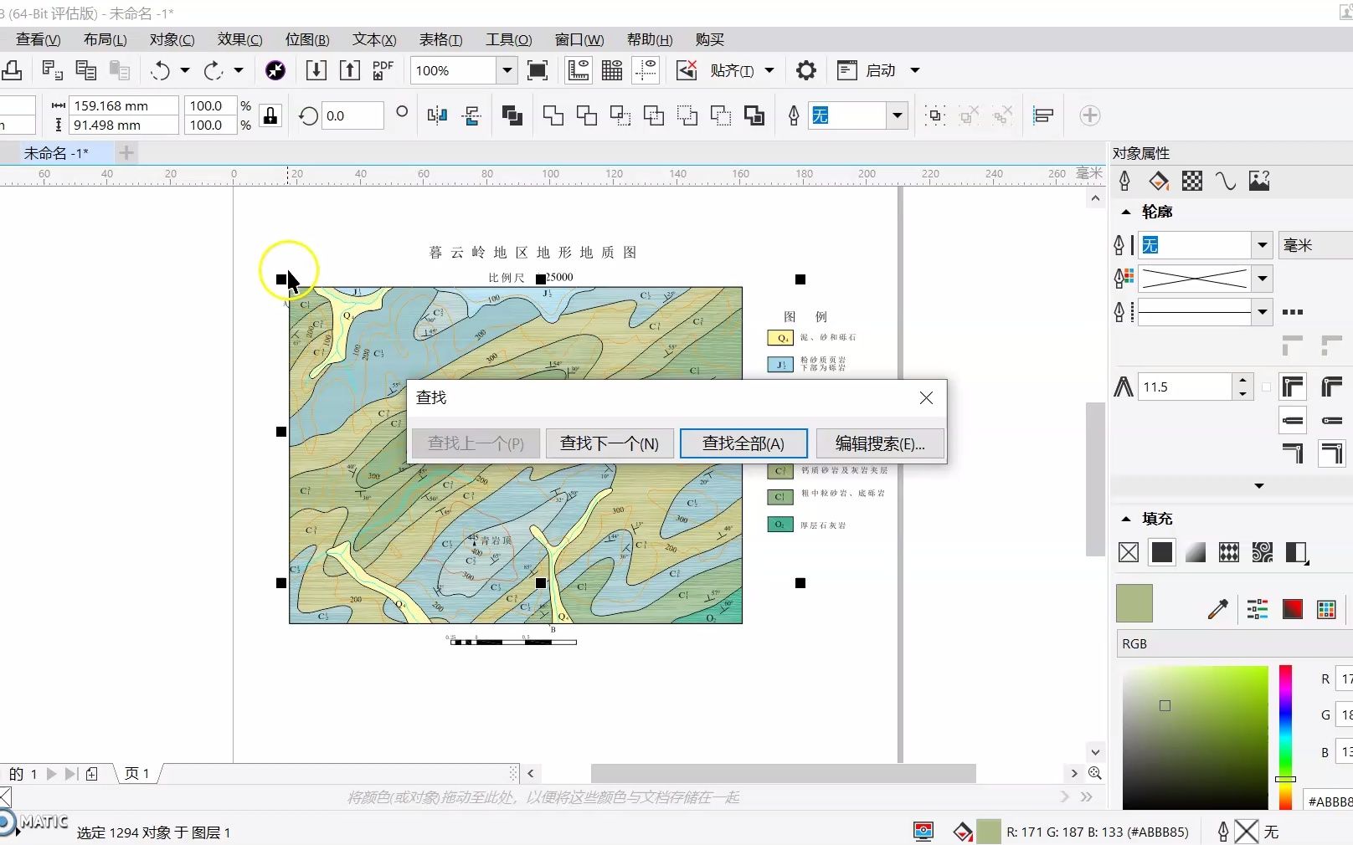Click the Weld shapes icon
Viewport: 1353px width, 845px height.
click(x=553, y=115)
